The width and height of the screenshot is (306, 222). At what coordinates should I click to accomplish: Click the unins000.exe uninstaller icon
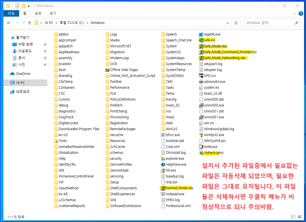tap(201, 105)
